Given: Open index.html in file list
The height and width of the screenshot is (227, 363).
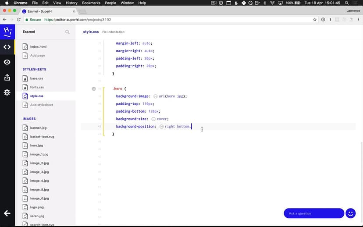Looking at the screenshot, I should point(38,46).
